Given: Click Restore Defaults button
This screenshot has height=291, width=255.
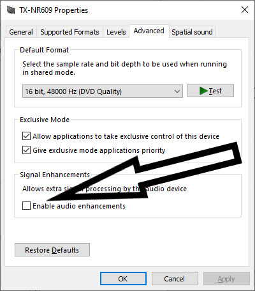Looking at the screenshot, I should [x=52, y=250].
